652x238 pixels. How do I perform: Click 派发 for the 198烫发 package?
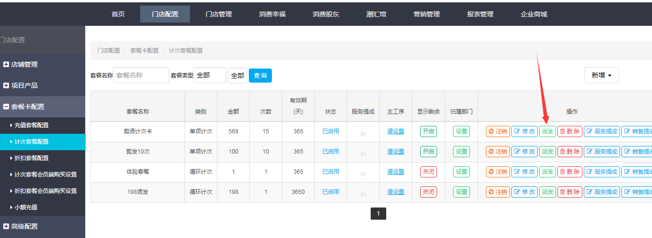[547, 192]
